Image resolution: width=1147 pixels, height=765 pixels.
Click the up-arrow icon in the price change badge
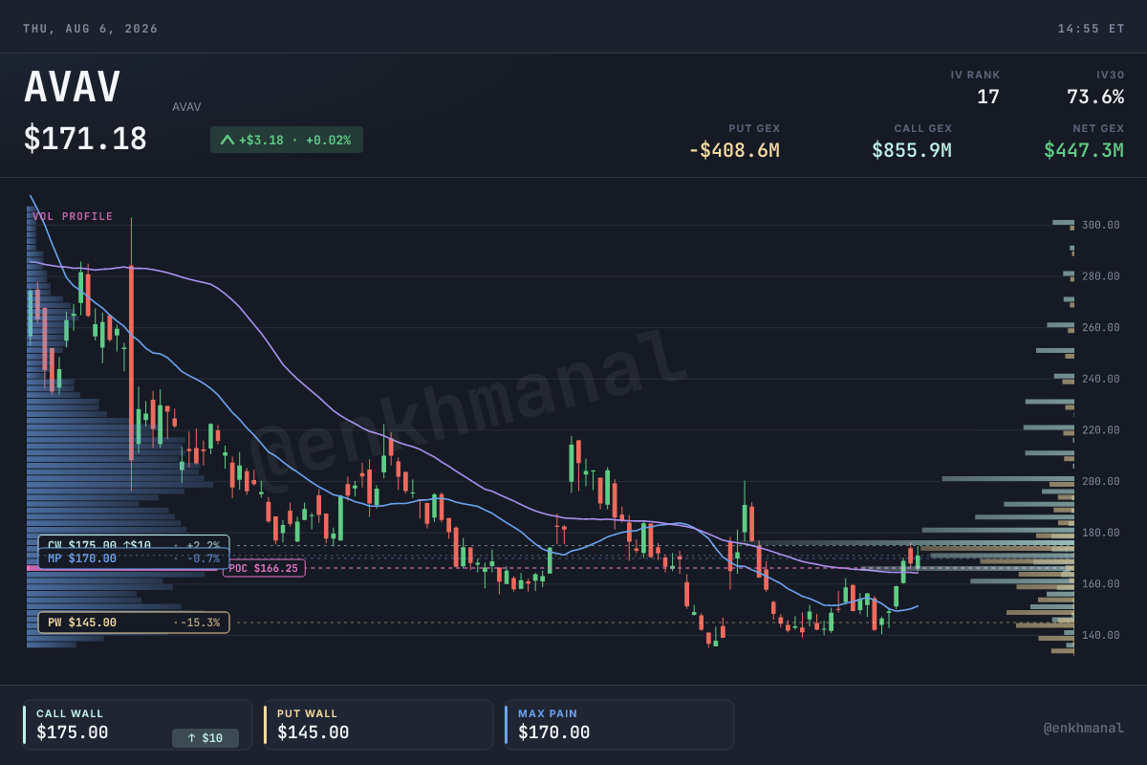[x=227, y=140]
